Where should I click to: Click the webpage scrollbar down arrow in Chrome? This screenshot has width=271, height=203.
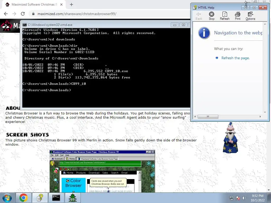tap(269, 190)
